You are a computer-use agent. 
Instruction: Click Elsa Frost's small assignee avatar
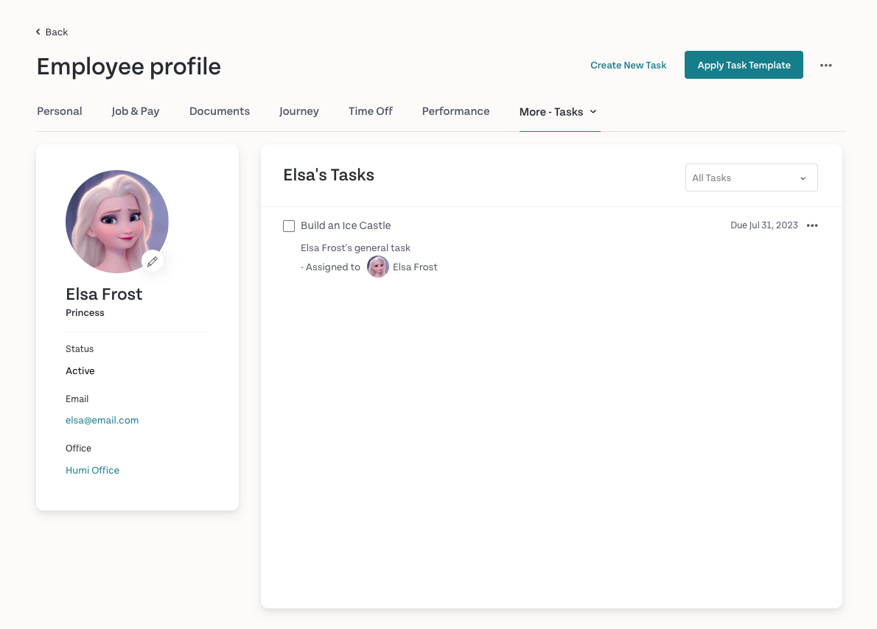[377, 267]
